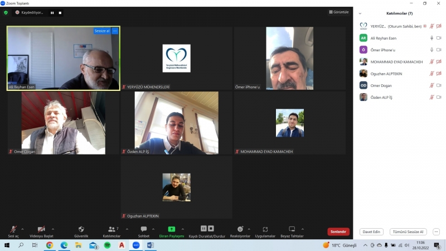
Task: Toggle camera icon for Omer Dogan in list
Action: [x=439, y=85]
